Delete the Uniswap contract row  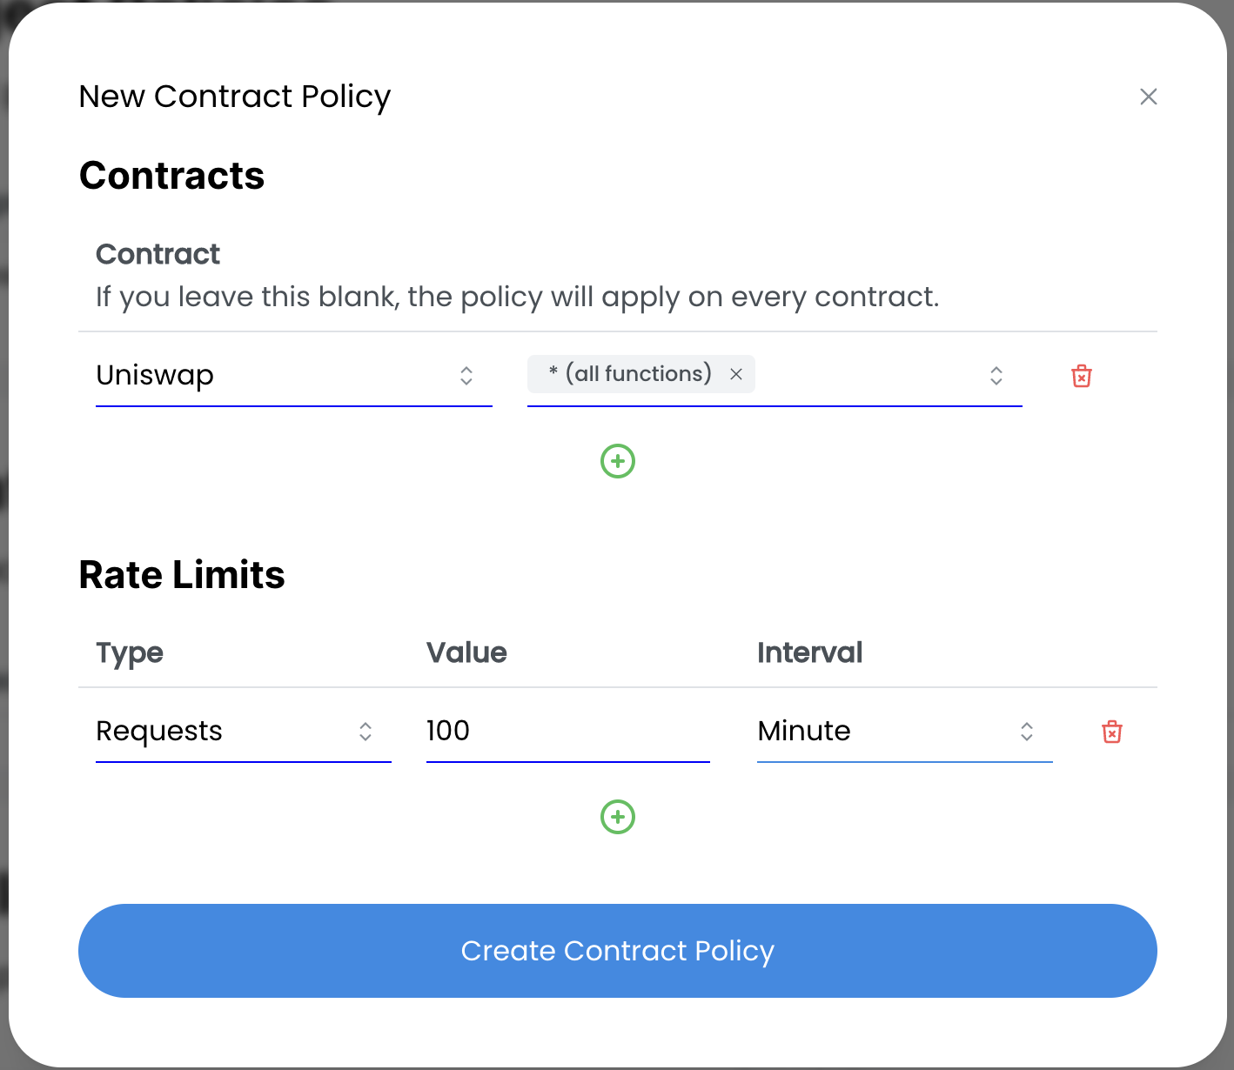click(1081, 376)
